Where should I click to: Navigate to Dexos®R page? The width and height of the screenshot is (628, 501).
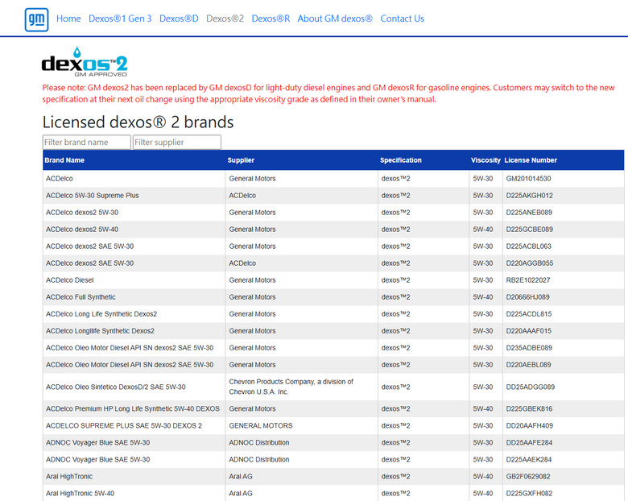click(271, 19)
